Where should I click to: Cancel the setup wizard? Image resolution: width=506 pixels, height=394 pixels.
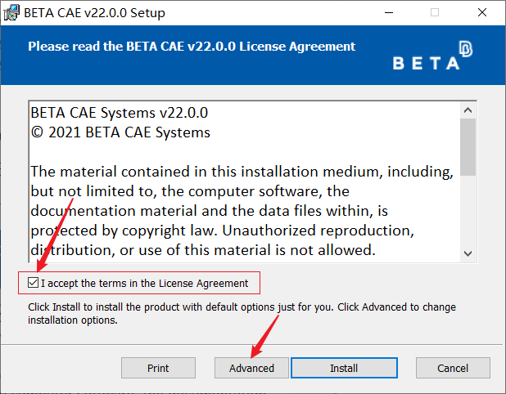[x=452, y=368]
